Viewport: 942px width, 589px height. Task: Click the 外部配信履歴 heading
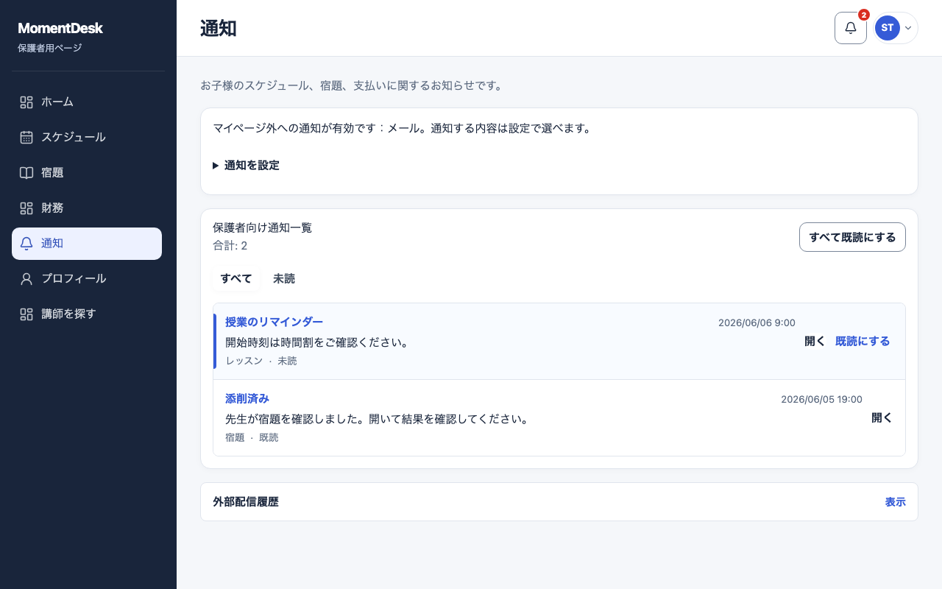point(246,502)
